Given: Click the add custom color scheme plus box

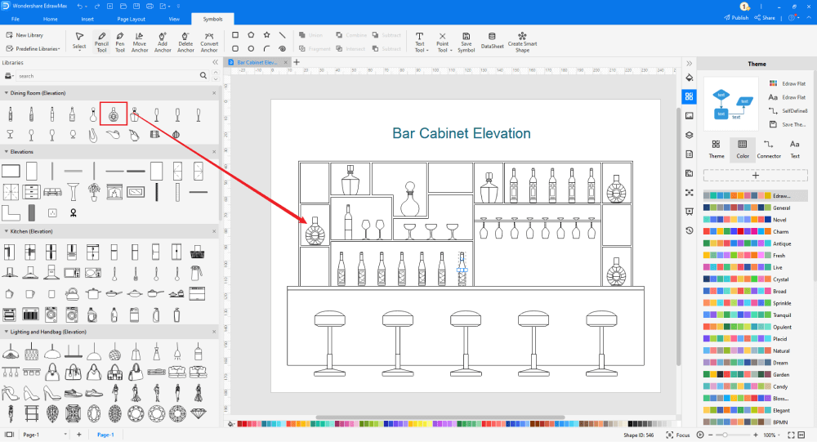Looking at the screenshot, I should (756, 175).
